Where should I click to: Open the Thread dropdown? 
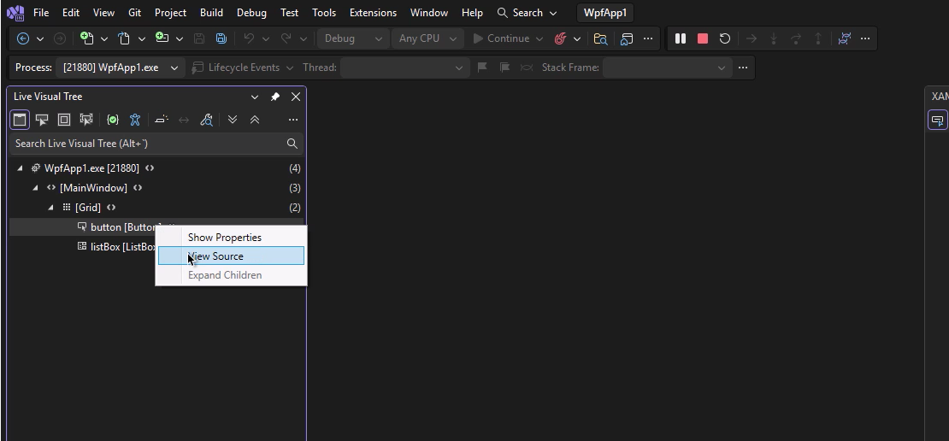coord(405,68)
